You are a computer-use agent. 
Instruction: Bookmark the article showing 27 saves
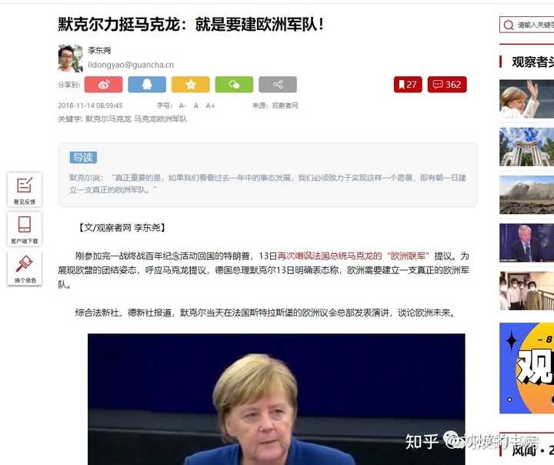click(x=408, y=85)
